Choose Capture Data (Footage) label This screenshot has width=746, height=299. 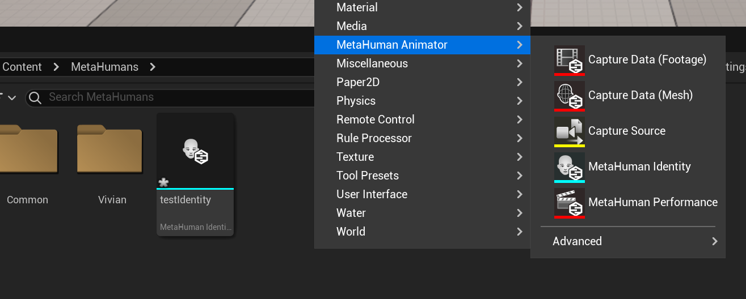tap(647, 60)
